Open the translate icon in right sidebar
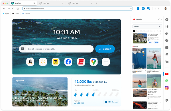 coord(167,62)
